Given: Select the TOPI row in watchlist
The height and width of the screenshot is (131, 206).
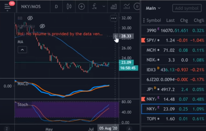Looking at the screenshot, I should pyautogui.click(x=174, y=119).
